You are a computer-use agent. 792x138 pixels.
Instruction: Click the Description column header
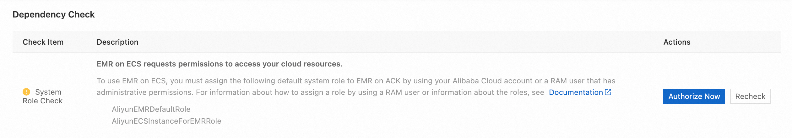point(117,42)
